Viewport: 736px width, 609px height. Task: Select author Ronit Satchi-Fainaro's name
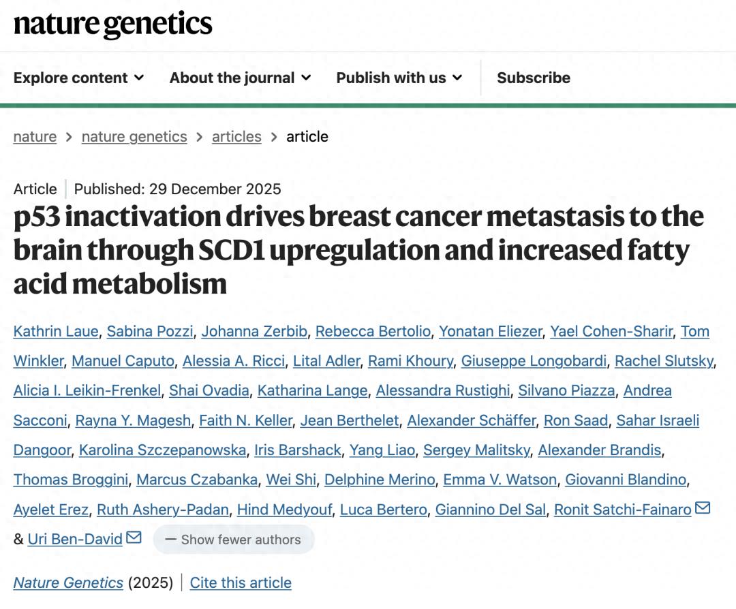click(622, 509)
